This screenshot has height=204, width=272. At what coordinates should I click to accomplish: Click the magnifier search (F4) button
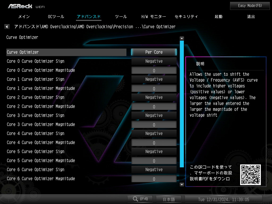pos(140,199)
